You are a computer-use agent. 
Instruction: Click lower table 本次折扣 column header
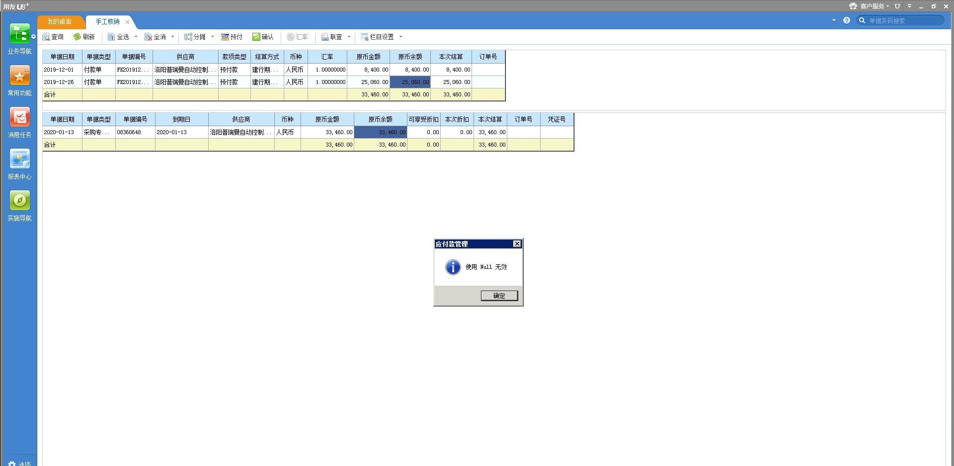[457, 119]
